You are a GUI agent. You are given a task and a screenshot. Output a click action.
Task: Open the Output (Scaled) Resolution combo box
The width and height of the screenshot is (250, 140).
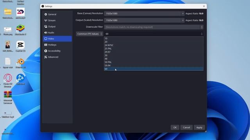tap(144, 20)
